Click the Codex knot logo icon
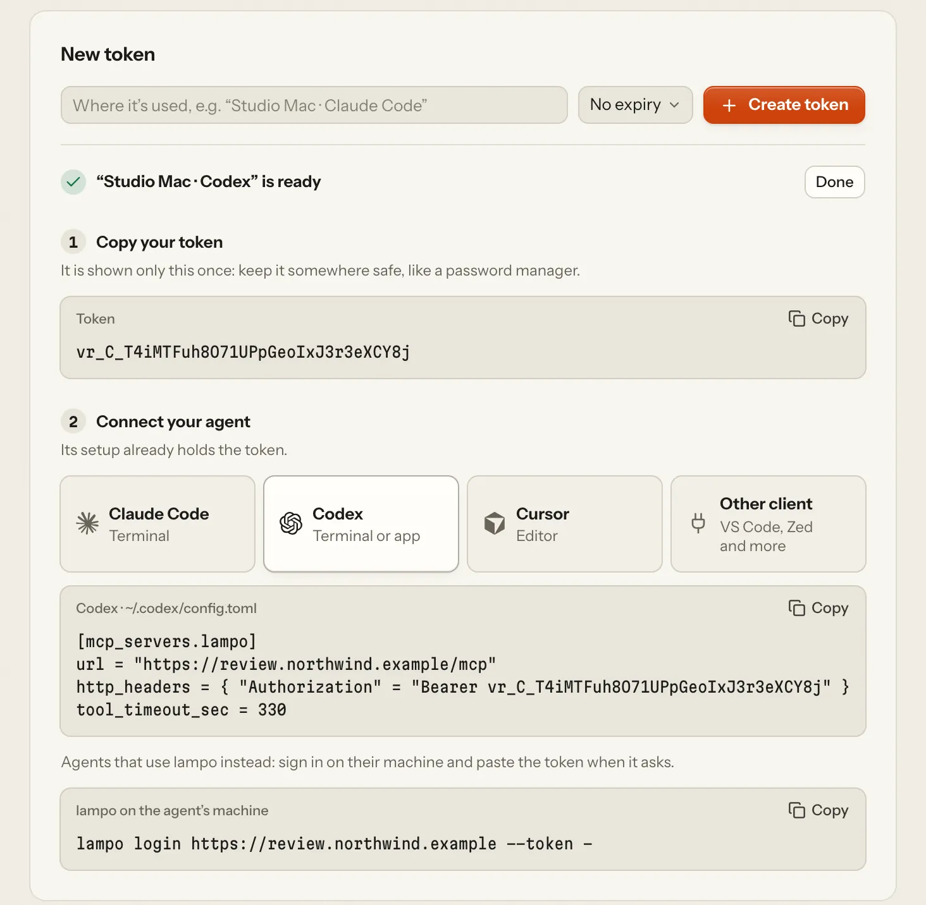This screenshot has height=905, width=926. coord(291,523)
